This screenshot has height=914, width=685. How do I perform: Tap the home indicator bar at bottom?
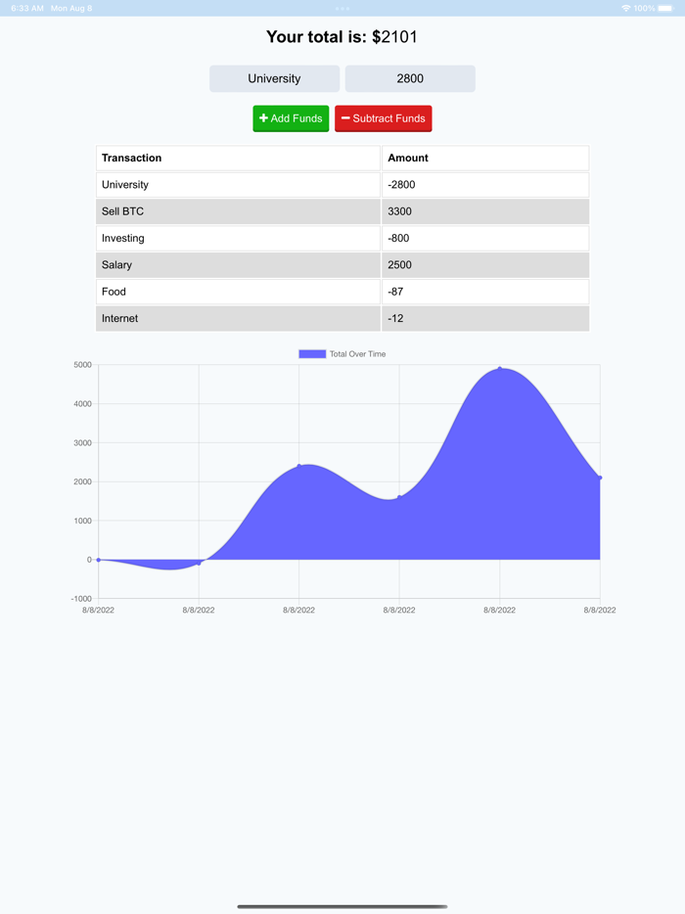coord(342,906)
